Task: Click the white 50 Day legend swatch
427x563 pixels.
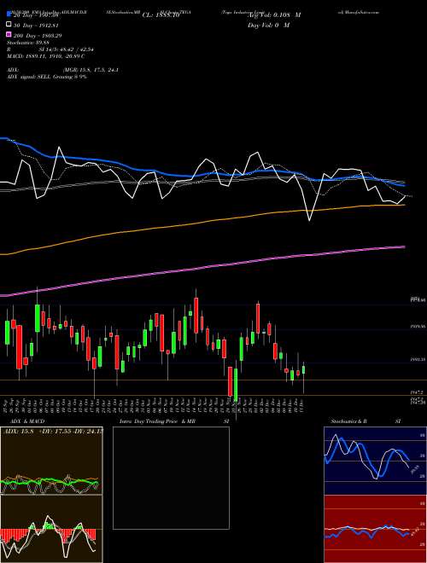Action: pos(9,25)
